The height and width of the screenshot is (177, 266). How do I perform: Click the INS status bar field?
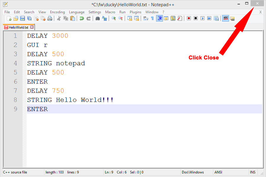click(253, 172)
